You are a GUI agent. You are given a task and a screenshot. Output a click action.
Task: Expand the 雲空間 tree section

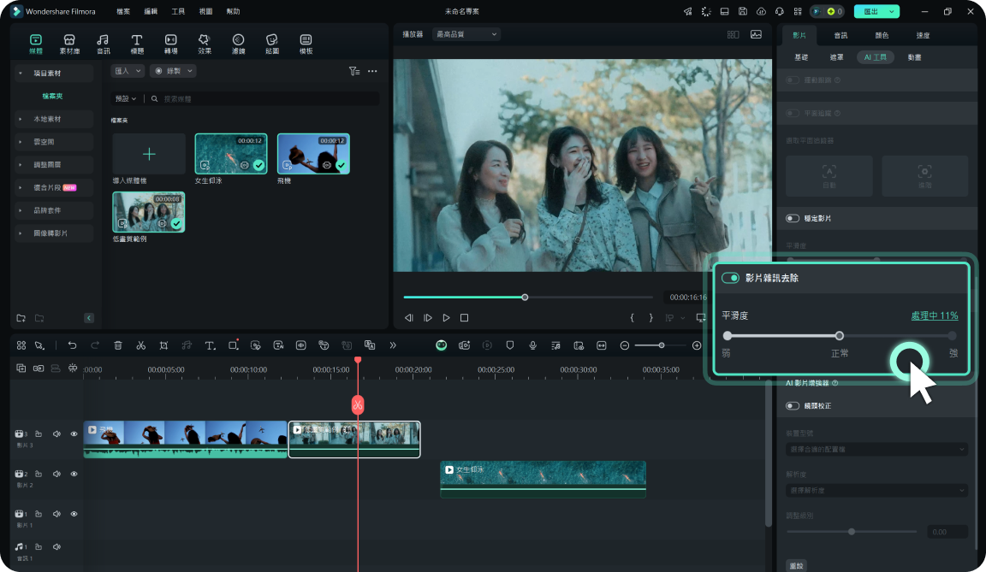(21, 142)
